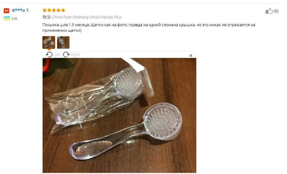Click the China Post Ordinary Small Packet Plus text

pos(87,17)
